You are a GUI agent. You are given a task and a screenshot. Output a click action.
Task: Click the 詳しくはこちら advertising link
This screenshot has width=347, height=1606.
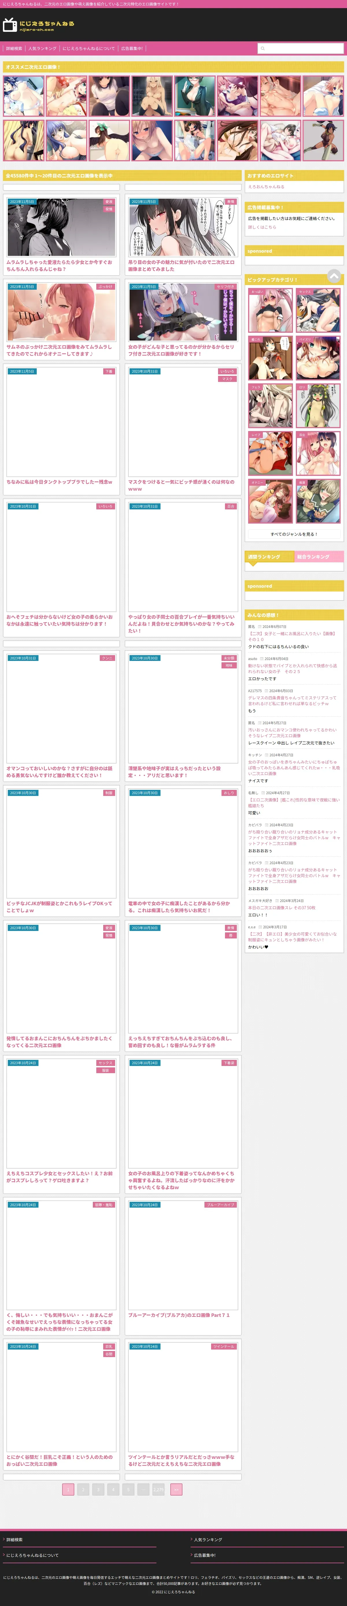[x=261, y=227]
